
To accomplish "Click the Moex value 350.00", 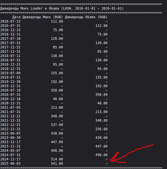I will (x=57, y=90).
